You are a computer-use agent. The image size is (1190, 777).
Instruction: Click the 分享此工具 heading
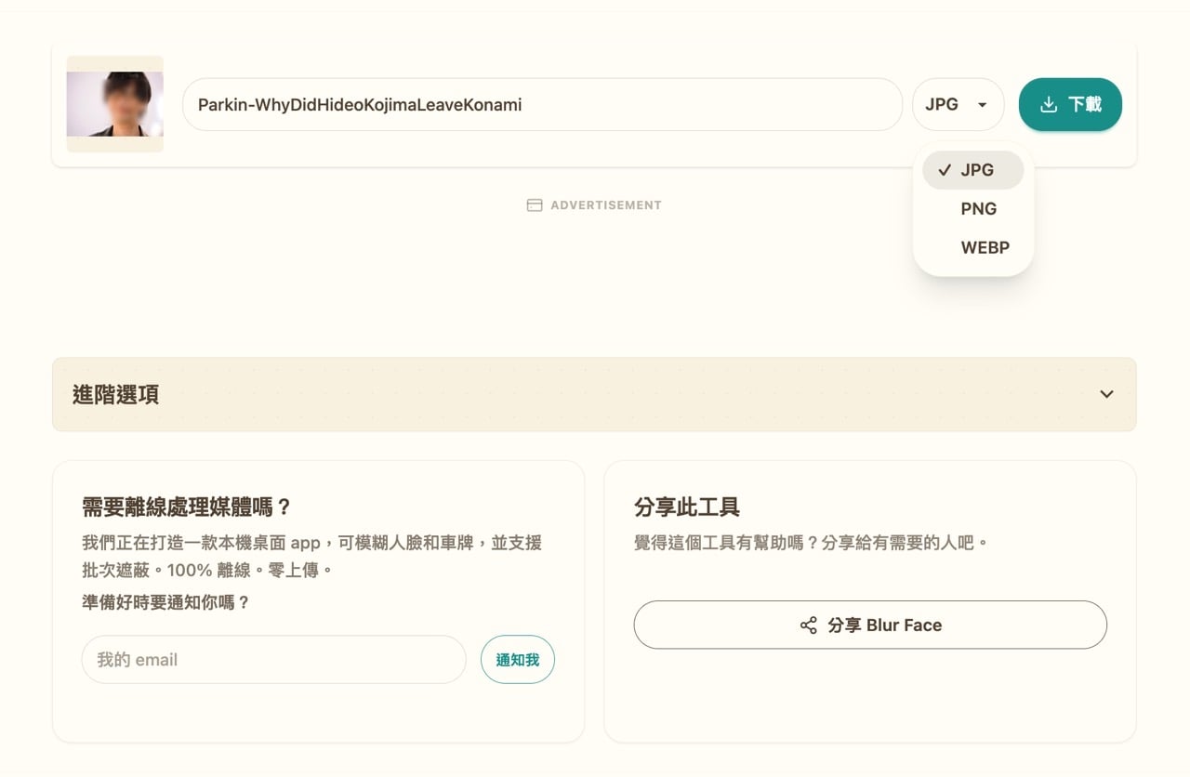(x=687, y=507)
